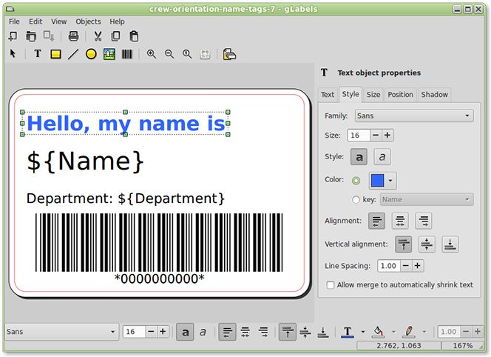Click the Size value field in panel

(x=359, y=136)
